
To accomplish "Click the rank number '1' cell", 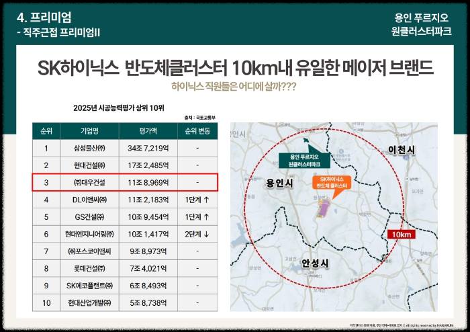I will tap(46, 148).
